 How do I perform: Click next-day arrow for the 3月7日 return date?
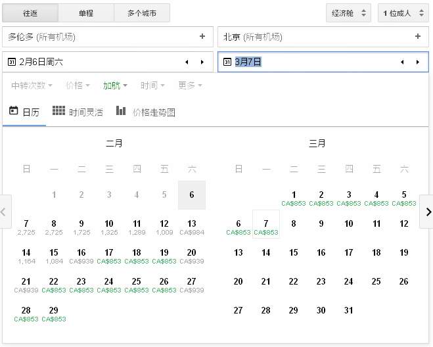pos(417,62)
